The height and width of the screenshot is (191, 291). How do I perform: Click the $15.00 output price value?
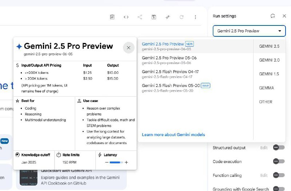click(112, 79)
